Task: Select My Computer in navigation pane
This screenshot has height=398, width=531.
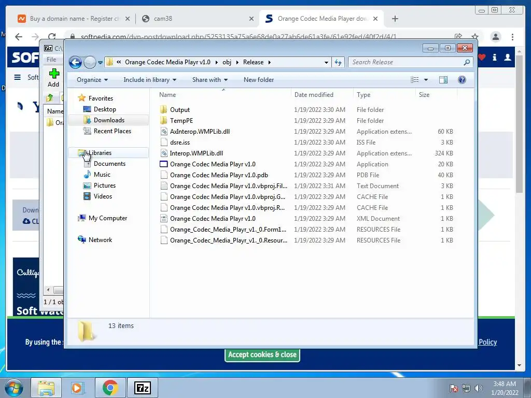Action: 108,218
